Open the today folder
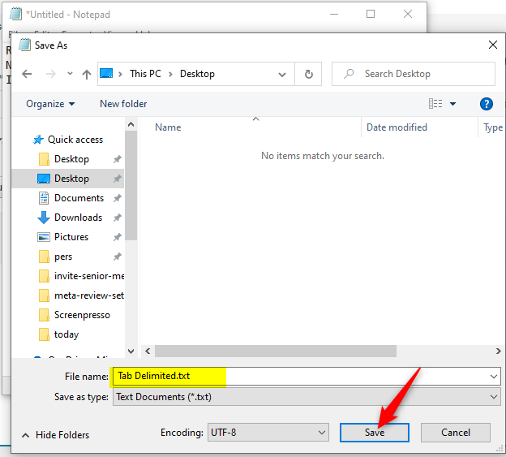Viewport: 506px width, 457px height. pos(68,334)
